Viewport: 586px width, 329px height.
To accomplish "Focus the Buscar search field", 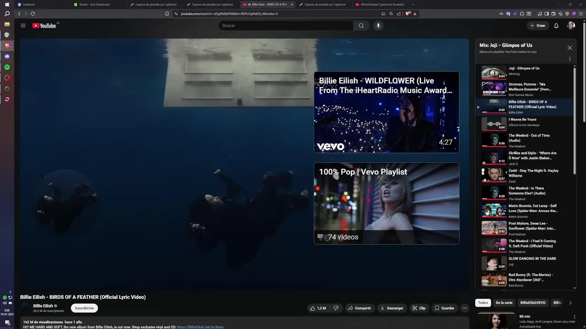I will pos(286,26).
